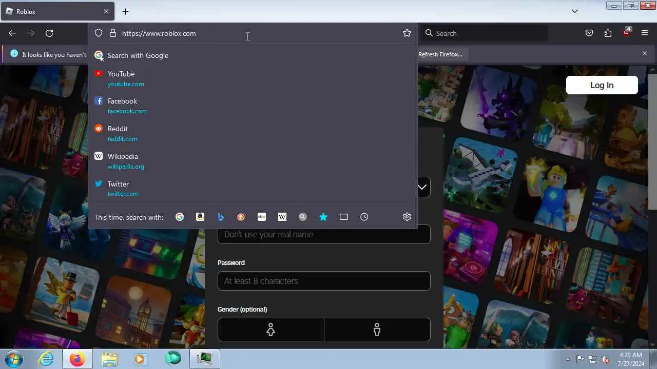657x369 pixels.
Task: Click the Password input field
Action: [x=324, y=281]
